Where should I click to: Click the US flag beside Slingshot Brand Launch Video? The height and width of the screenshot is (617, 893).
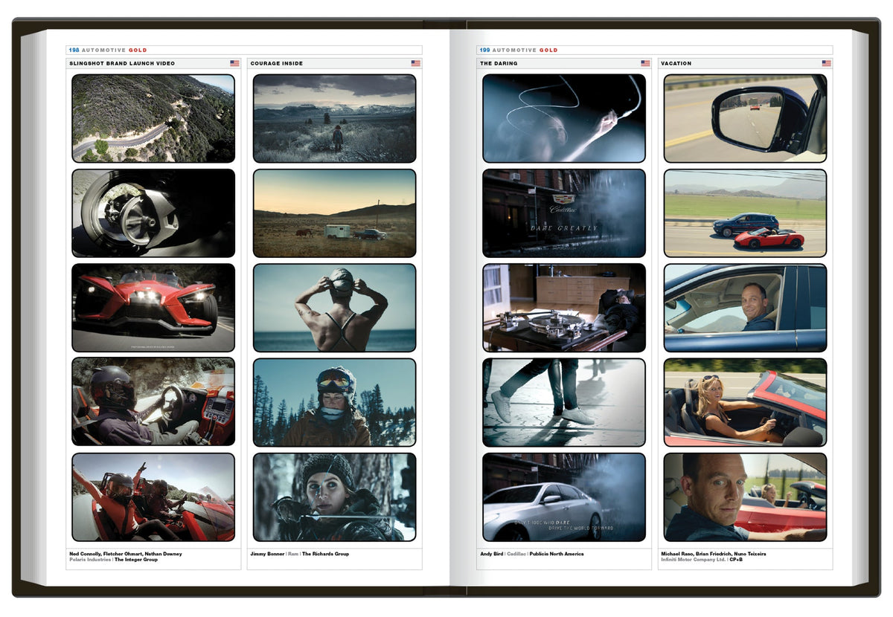pyautogui.click(x=234, y=64)
